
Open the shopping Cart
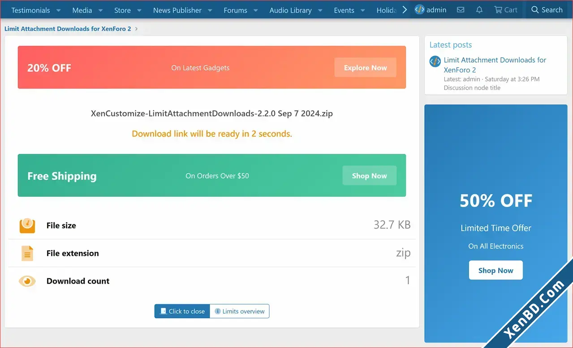506,9
